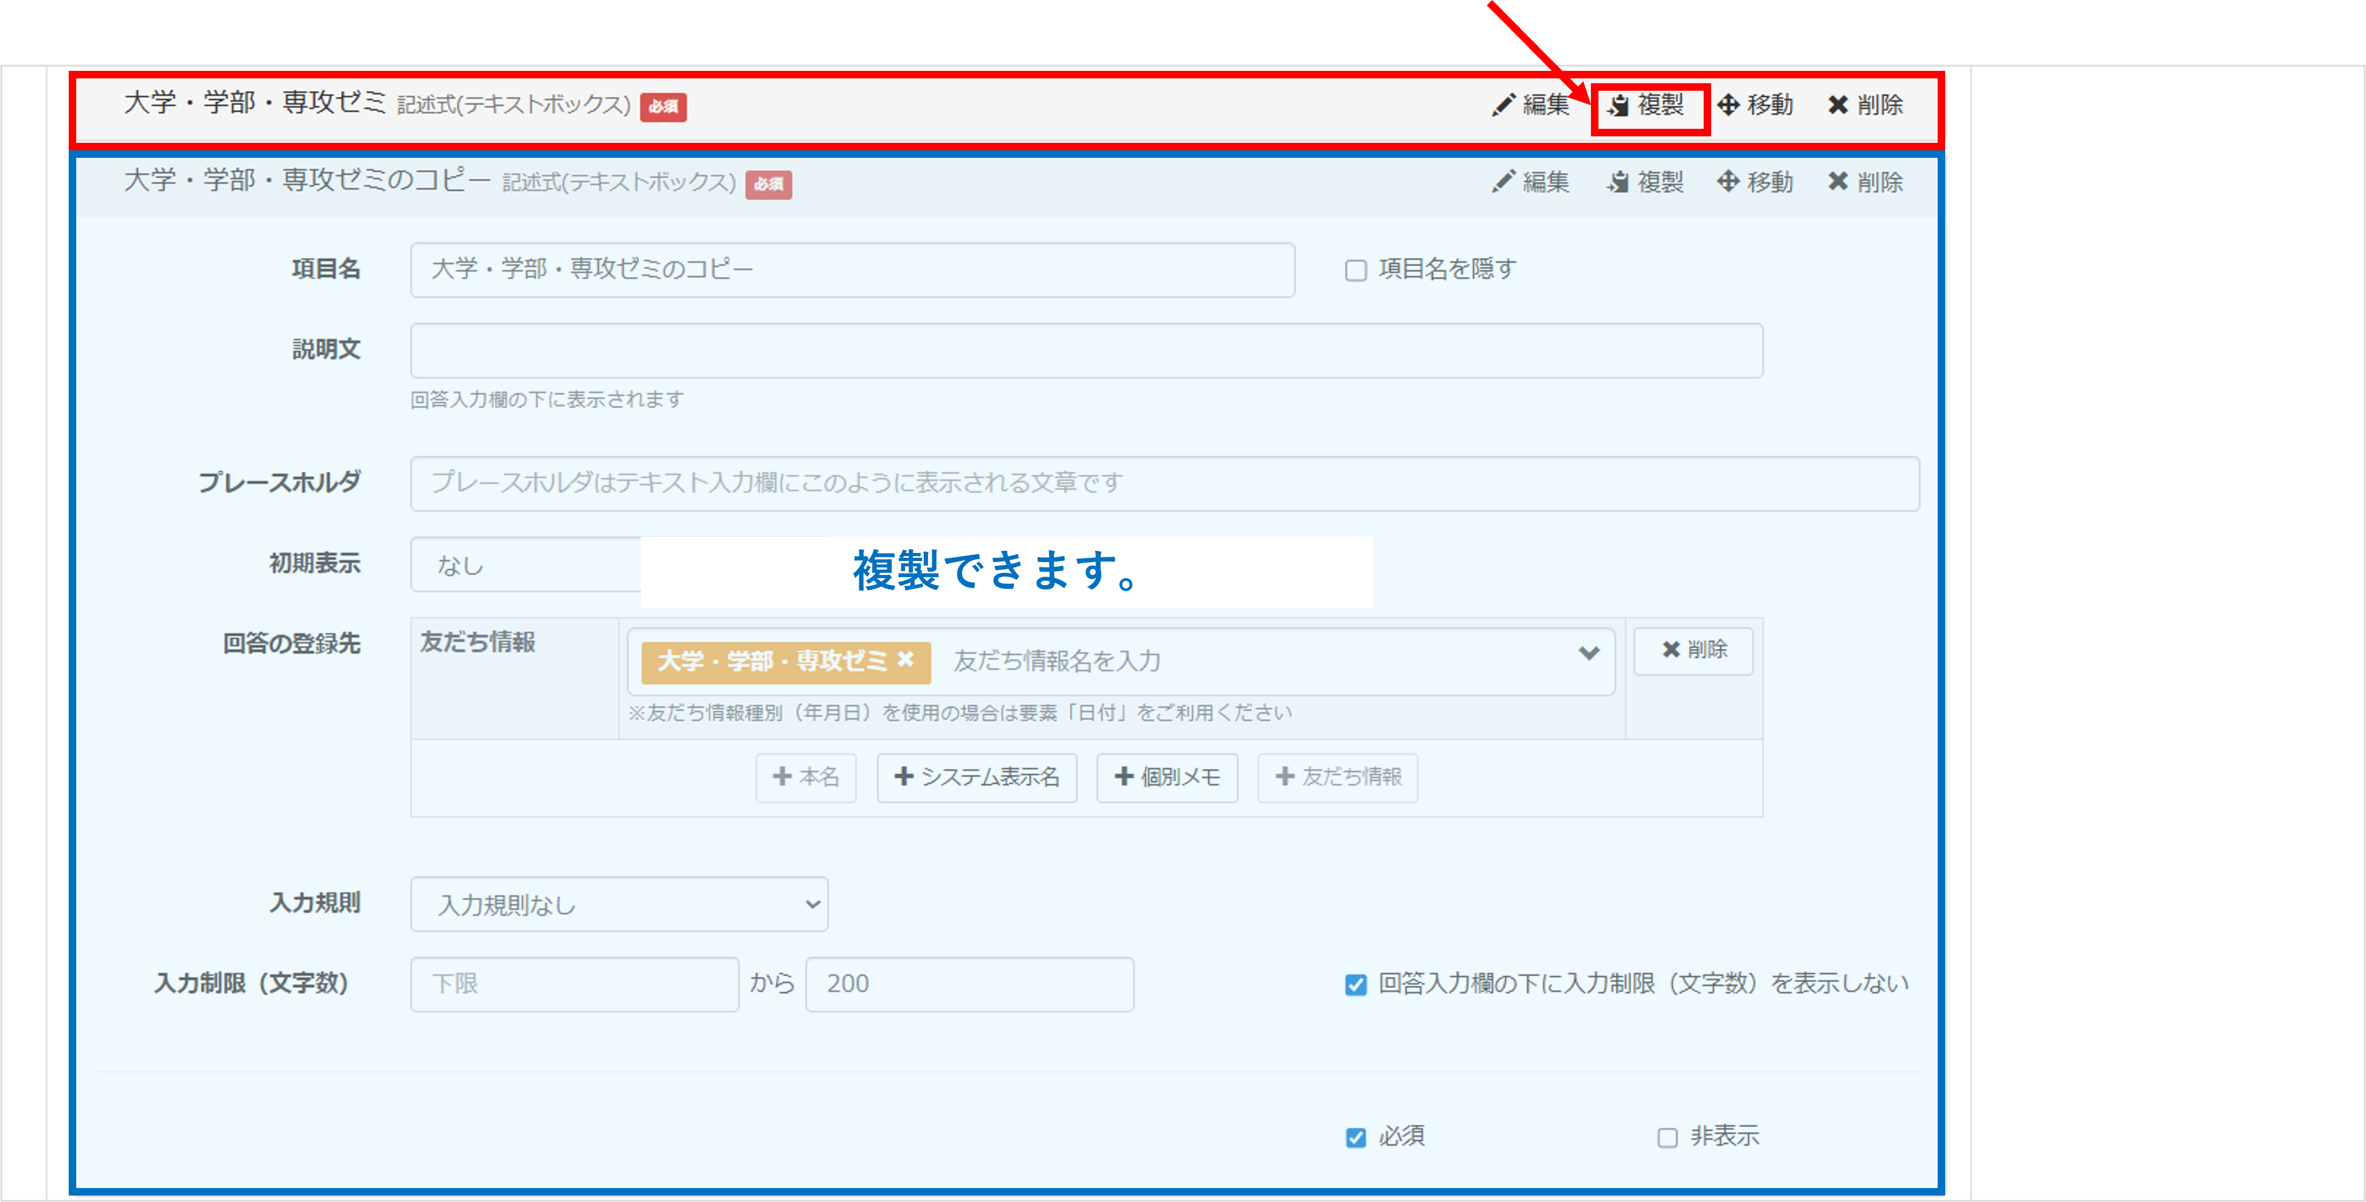2366x1202 pixels.
Task: Click 複製 icon in the コピー row
Action: click(1618, 183)
